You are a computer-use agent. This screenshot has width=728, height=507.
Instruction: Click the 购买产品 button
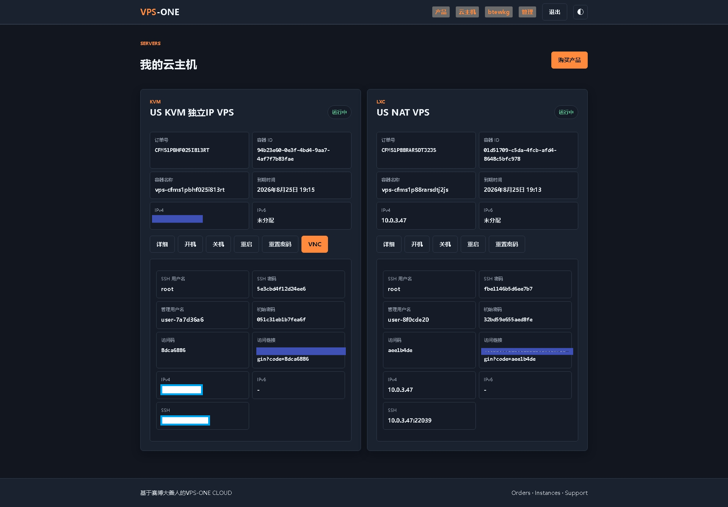click(569, 60)
